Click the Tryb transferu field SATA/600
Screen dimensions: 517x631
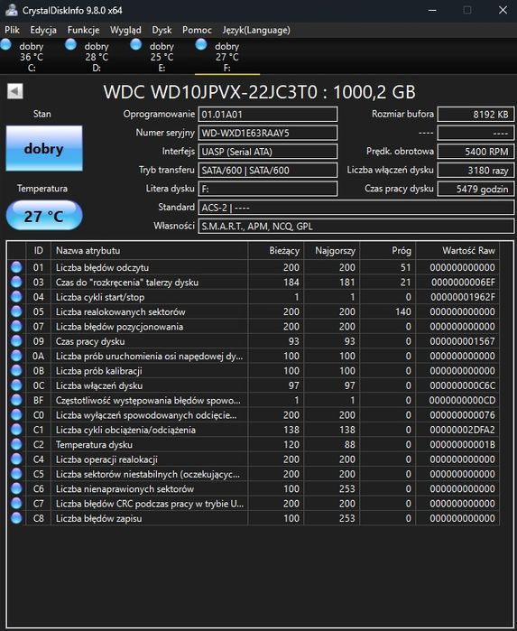(x=268, y=171)
